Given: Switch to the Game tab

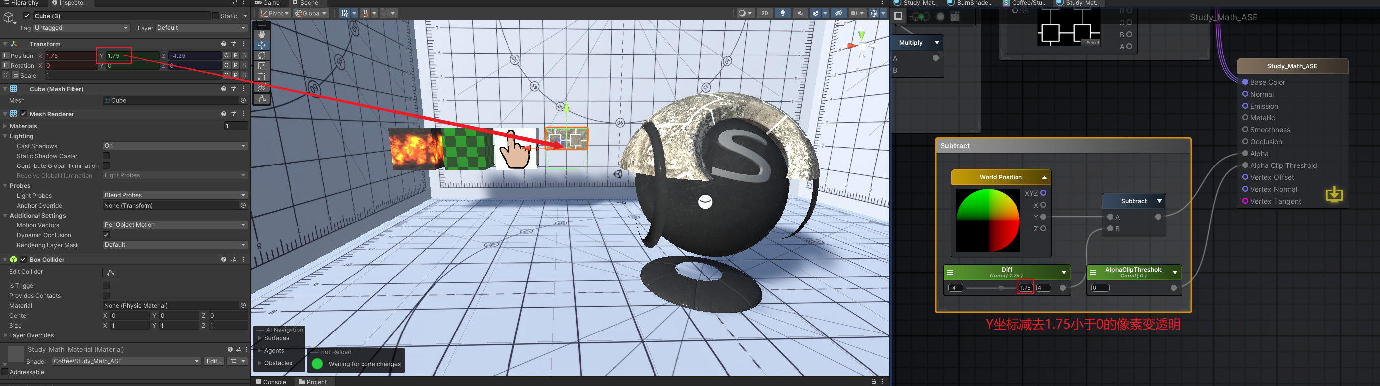Looking at the screenshot, I should tap(267, 3).
